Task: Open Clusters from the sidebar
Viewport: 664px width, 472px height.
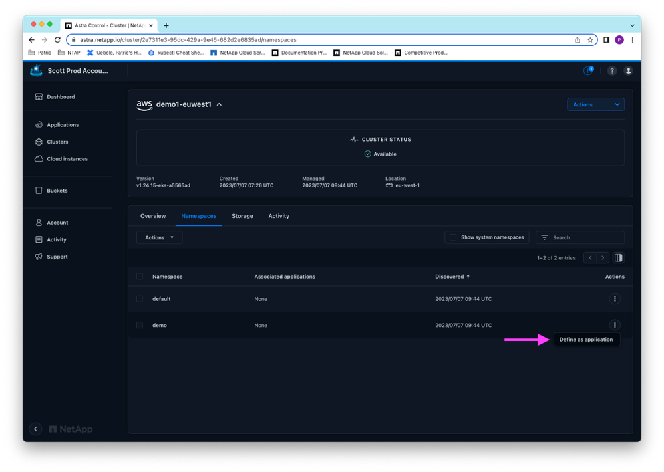Action: point(52,142)
